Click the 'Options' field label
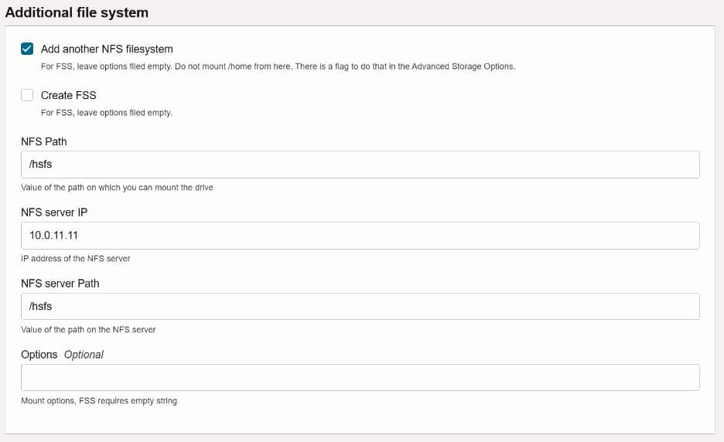Viewport: 724px width, 442px height. [x=39, y=355]
